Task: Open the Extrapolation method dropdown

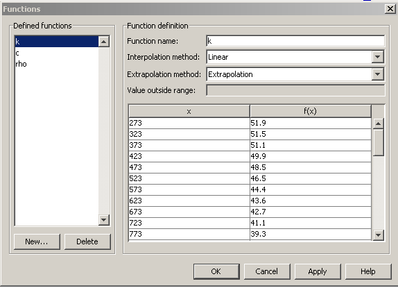Action: [378, 74]
